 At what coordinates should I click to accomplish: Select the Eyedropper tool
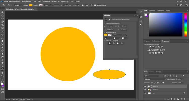(3, 31)
